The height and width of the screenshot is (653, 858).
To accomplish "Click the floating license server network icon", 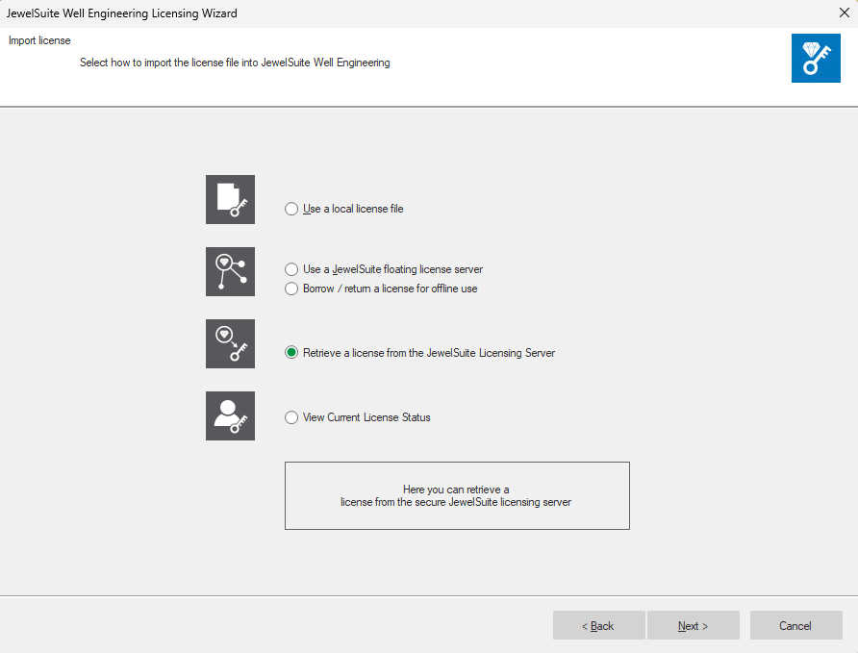I will pos(230,271).
